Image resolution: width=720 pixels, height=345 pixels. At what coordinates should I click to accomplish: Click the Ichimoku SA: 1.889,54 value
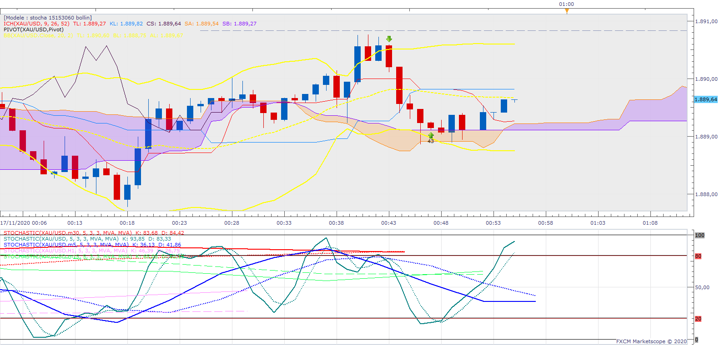[x=201, y=24]
